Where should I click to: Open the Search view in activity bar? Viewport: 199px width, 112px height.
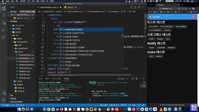(3, 15)
